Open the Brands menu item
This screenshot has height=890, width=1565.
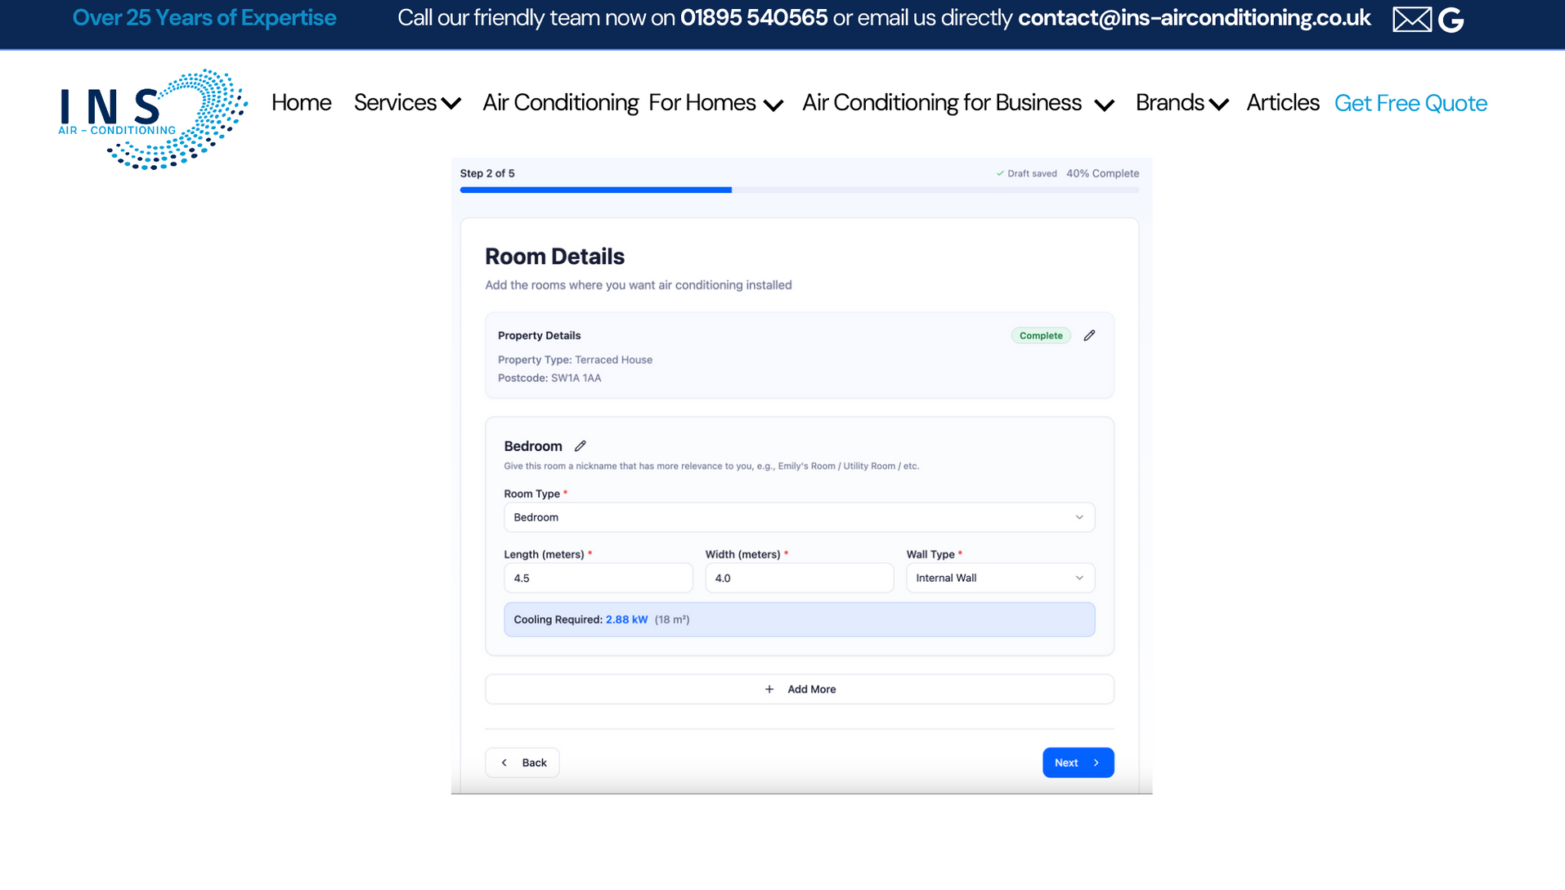click(1169, 103)
